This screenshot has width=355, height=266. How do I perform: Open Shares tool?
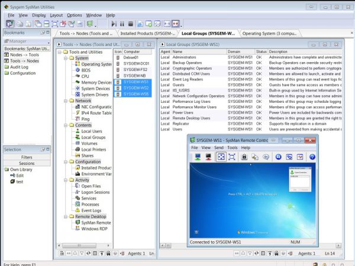click(x=87, y=155)
